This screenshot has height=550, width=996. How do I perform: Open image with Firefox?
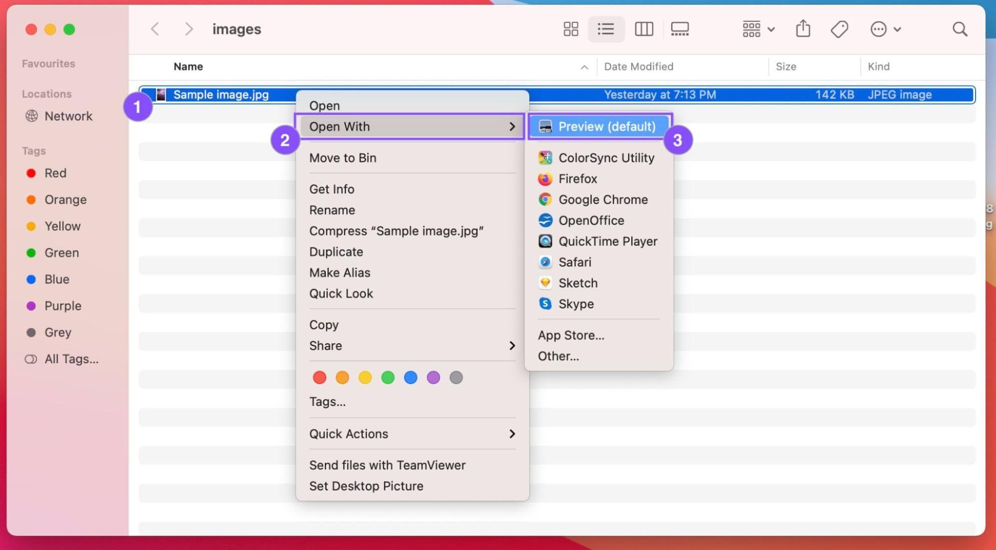(577, 178)
